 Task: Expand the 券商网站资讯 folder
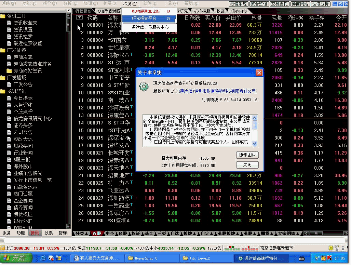(x=9, y=71)
